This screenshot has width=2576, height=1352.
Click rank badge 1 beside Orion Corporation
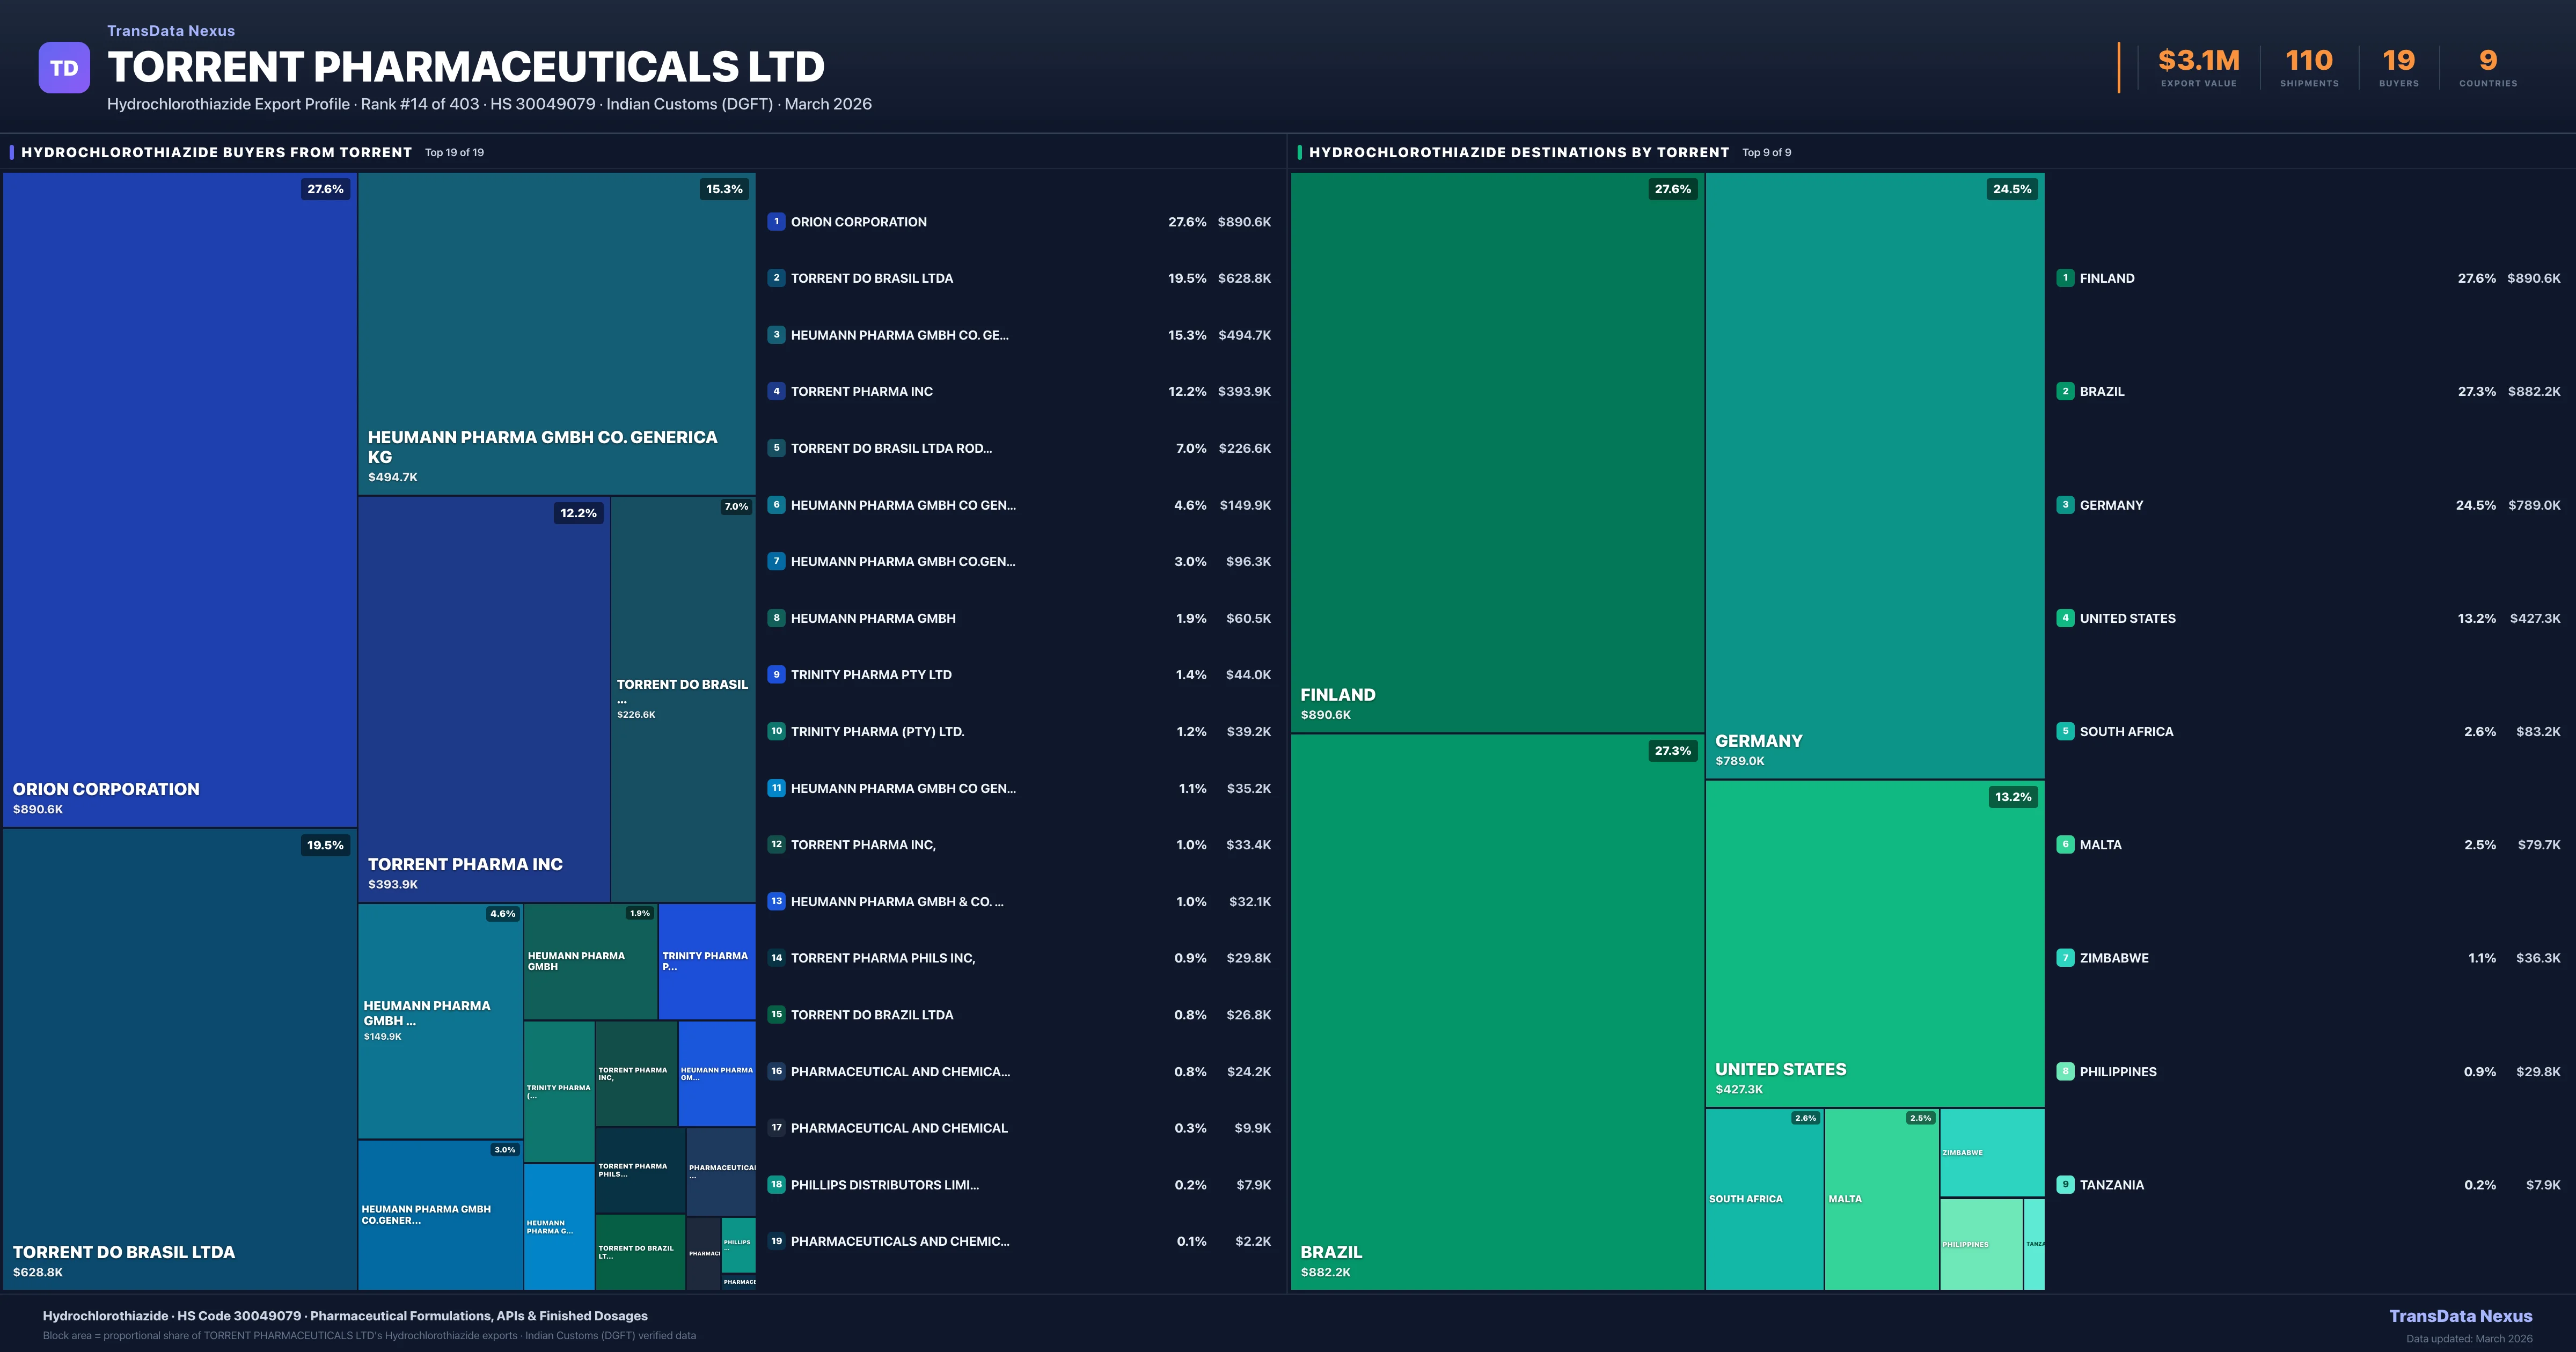click(x=776, y=222)
